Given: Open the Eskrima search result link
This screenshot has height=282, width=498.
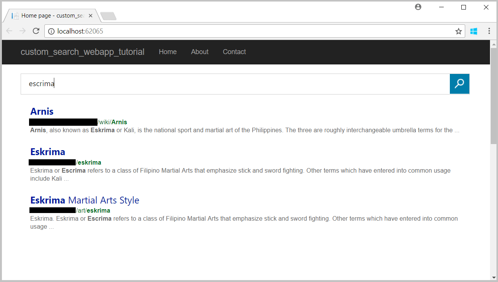Looking at the screenshot, I should coord(47,152).
